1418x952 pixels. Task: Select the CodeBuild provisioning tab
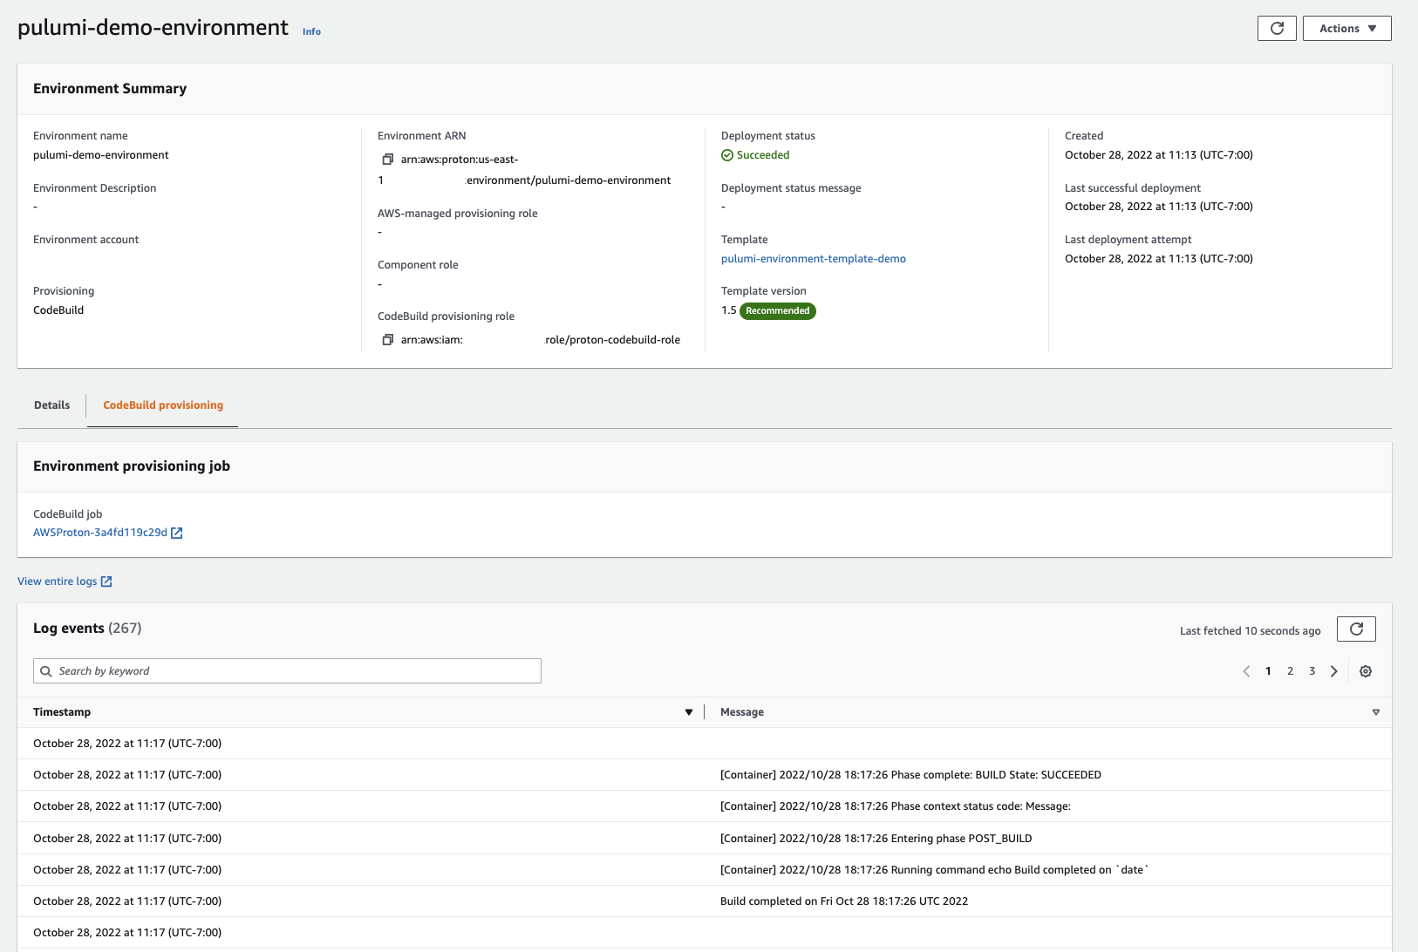pyautogui.click(x=163, y=405)
